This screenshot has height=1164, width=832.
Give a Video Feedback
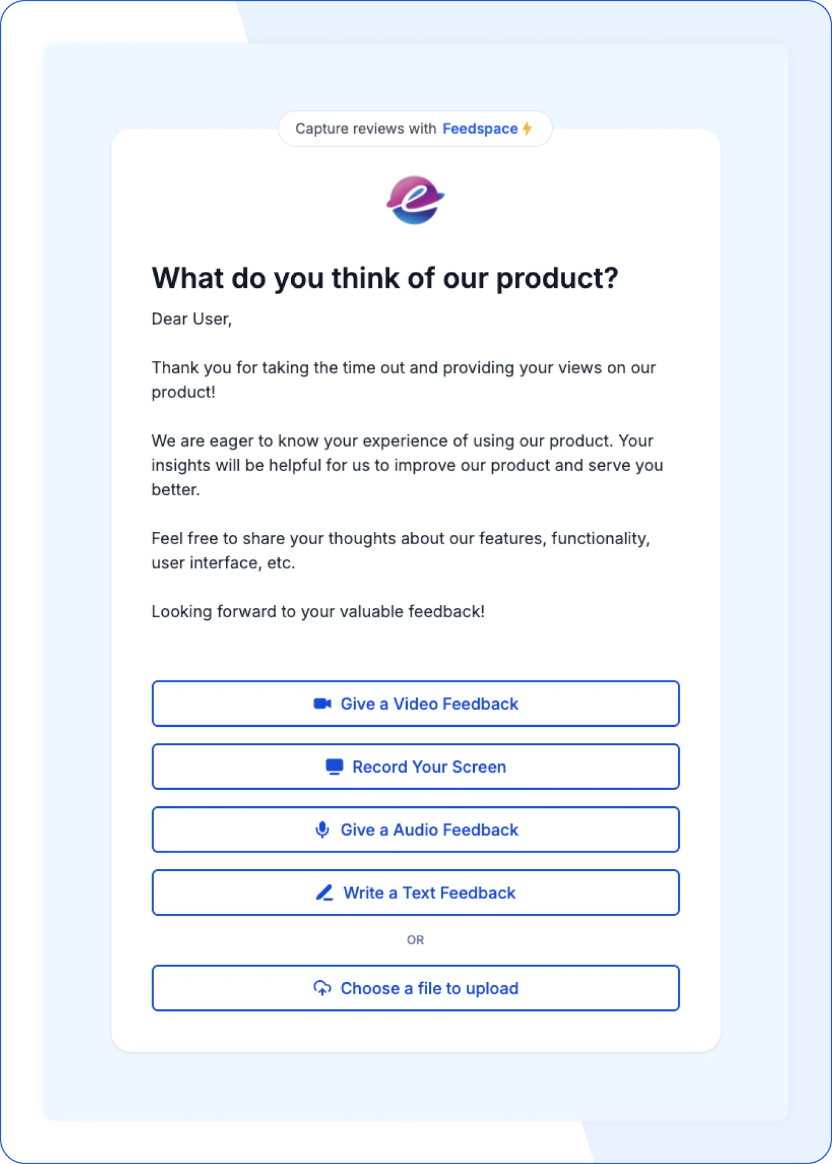coord(416,703)
